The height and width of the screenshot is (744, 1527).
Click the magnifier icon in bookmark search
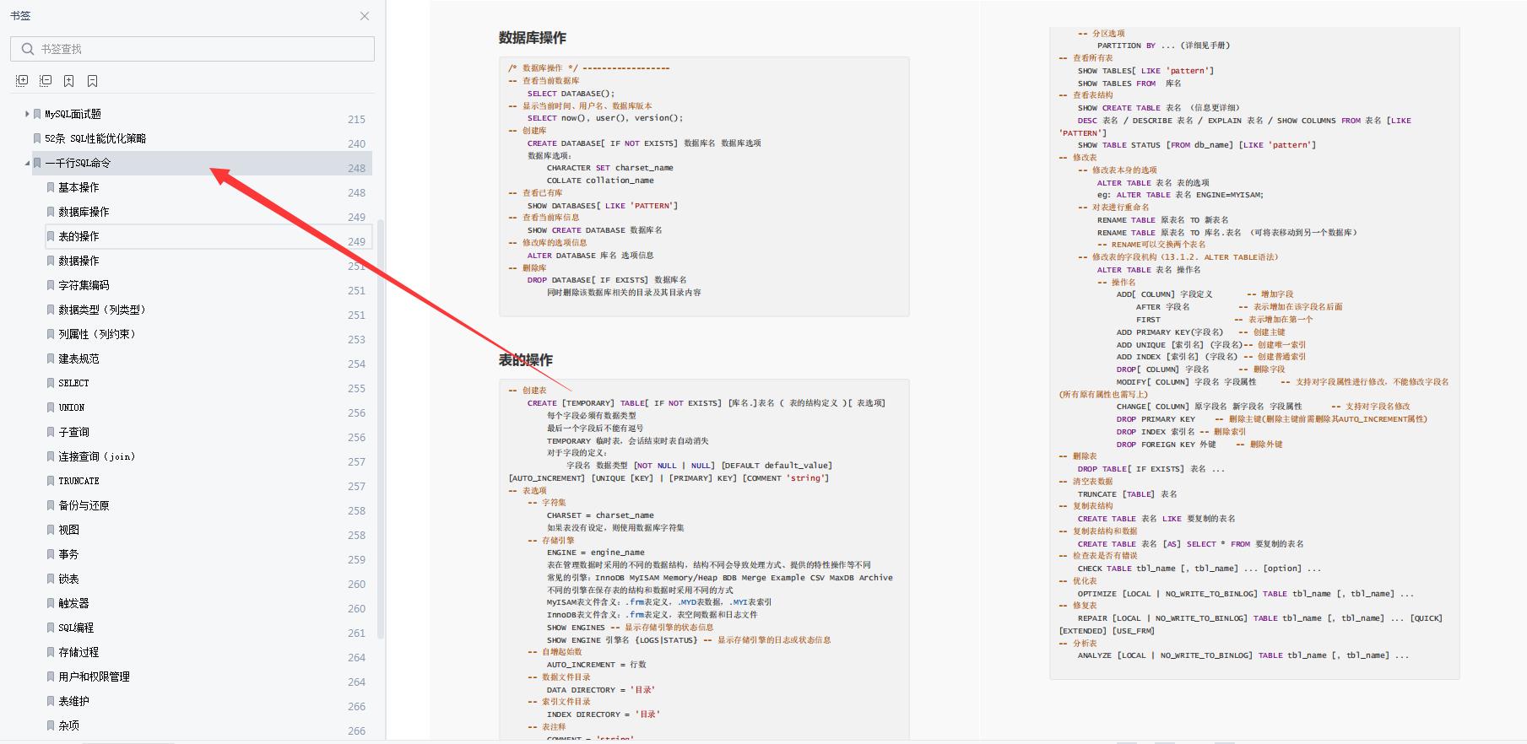coord(28,49)
